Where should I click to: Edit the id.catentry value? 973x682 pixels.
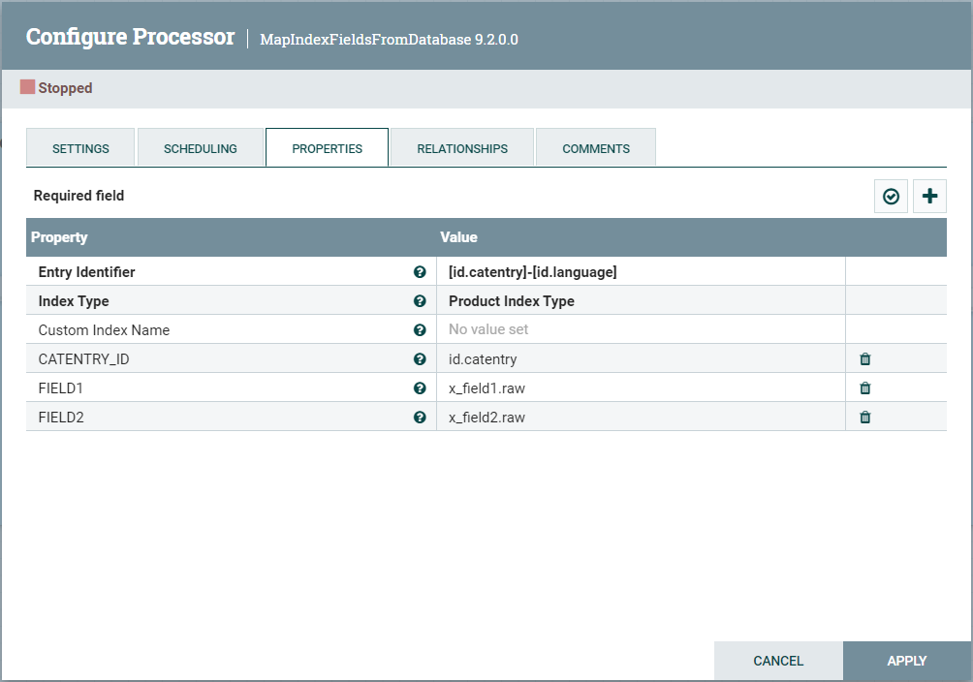click(641, 359)
